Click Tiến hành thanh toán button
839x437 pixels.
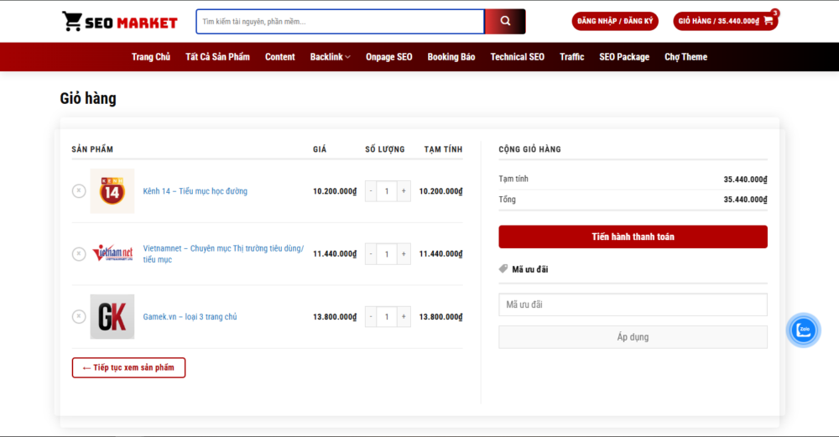(633, 237)
